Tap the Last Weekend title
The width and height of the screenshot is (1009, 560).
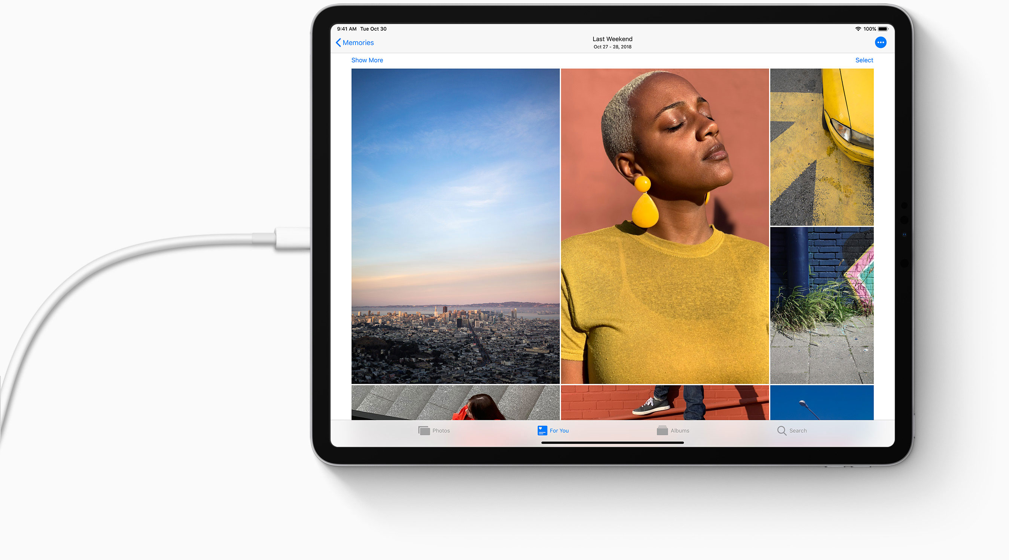coord(612,39)
